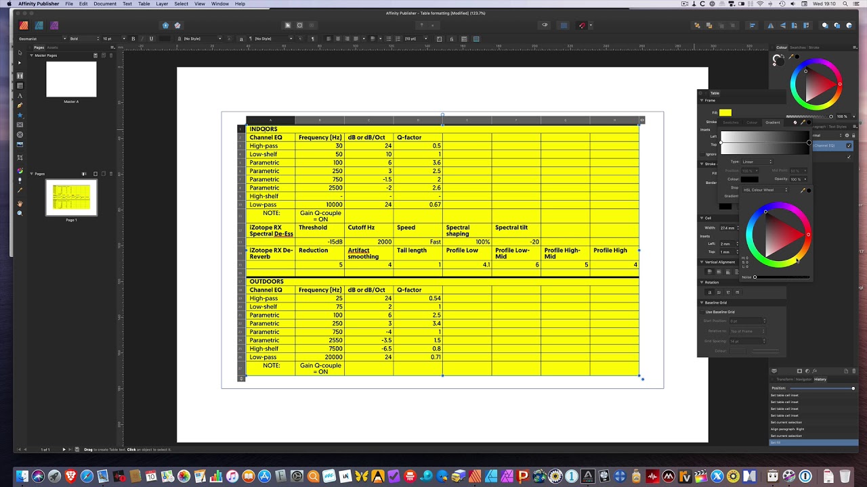Select the Pen tool
The image size is (867, 487).
[x=20, y=106]
